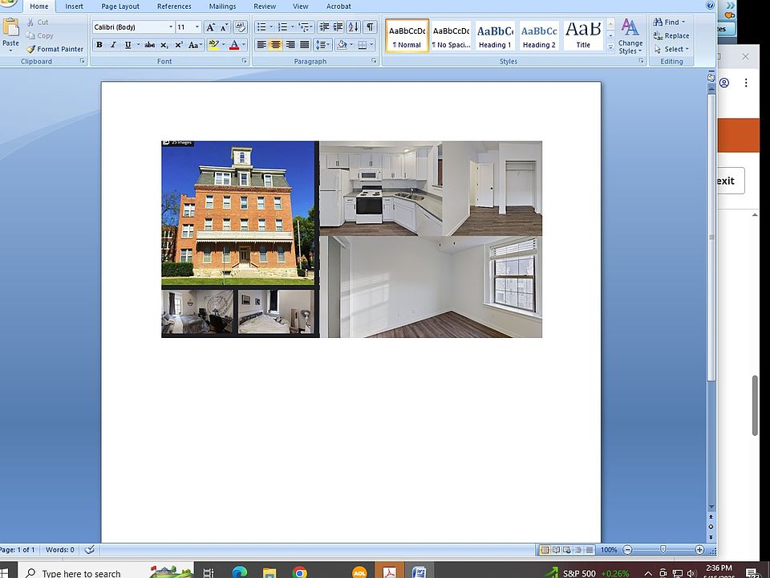Click the Word Help question mark icon
770x578 pixels.
711,6
